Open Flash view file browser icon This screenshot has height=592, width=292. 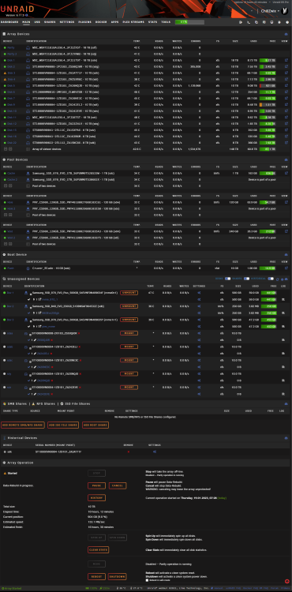pyautogui.click(x=286, y=268)
